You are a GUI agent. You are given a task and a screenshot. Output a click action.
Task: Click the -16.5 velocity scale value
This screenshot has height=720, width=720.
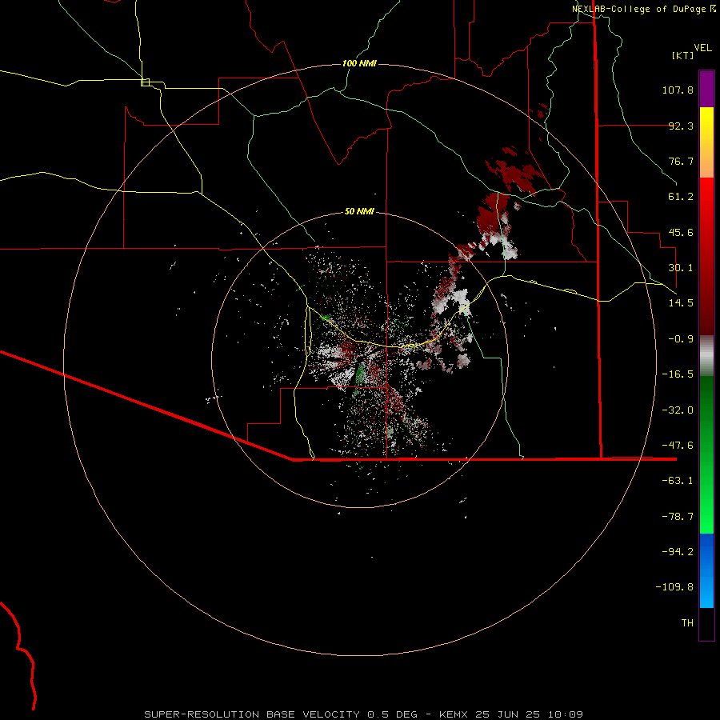coord(678,374)
